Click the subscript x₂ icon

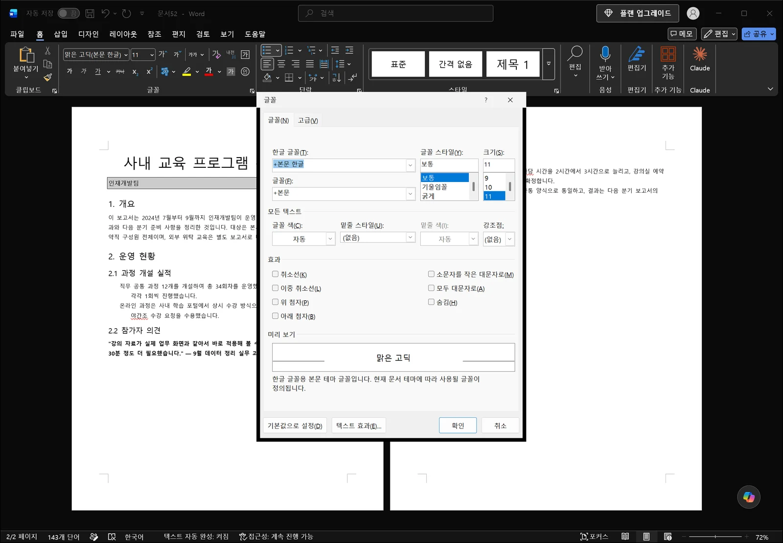(x=135, y=72)
